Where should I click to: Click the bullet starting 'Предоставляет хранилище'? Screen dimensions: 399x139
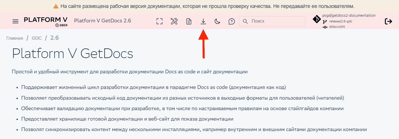(x=127, y=119)
